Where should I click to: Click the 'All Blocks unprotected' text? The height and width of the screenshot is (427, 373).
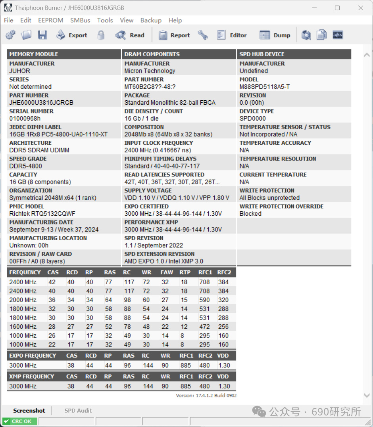(x=269, y=198)
